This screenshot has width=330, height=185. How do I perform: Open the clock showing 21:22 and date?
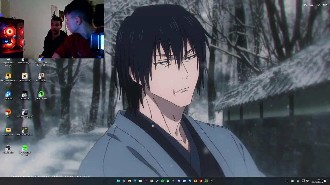point(317,181)
